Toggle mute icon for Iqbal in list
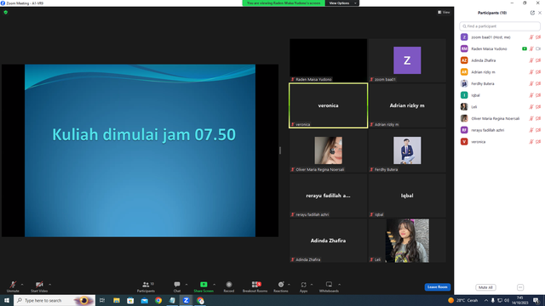Viewport: 545px width, 306px height. coord(531,95)
